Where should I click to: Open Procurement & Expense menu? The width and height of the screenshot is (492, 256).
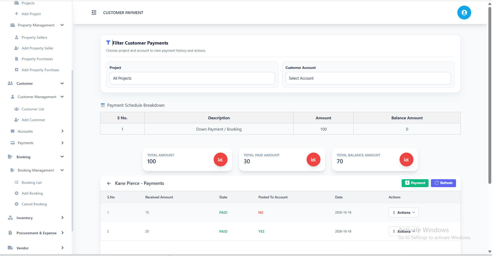(x=36, y=233)
